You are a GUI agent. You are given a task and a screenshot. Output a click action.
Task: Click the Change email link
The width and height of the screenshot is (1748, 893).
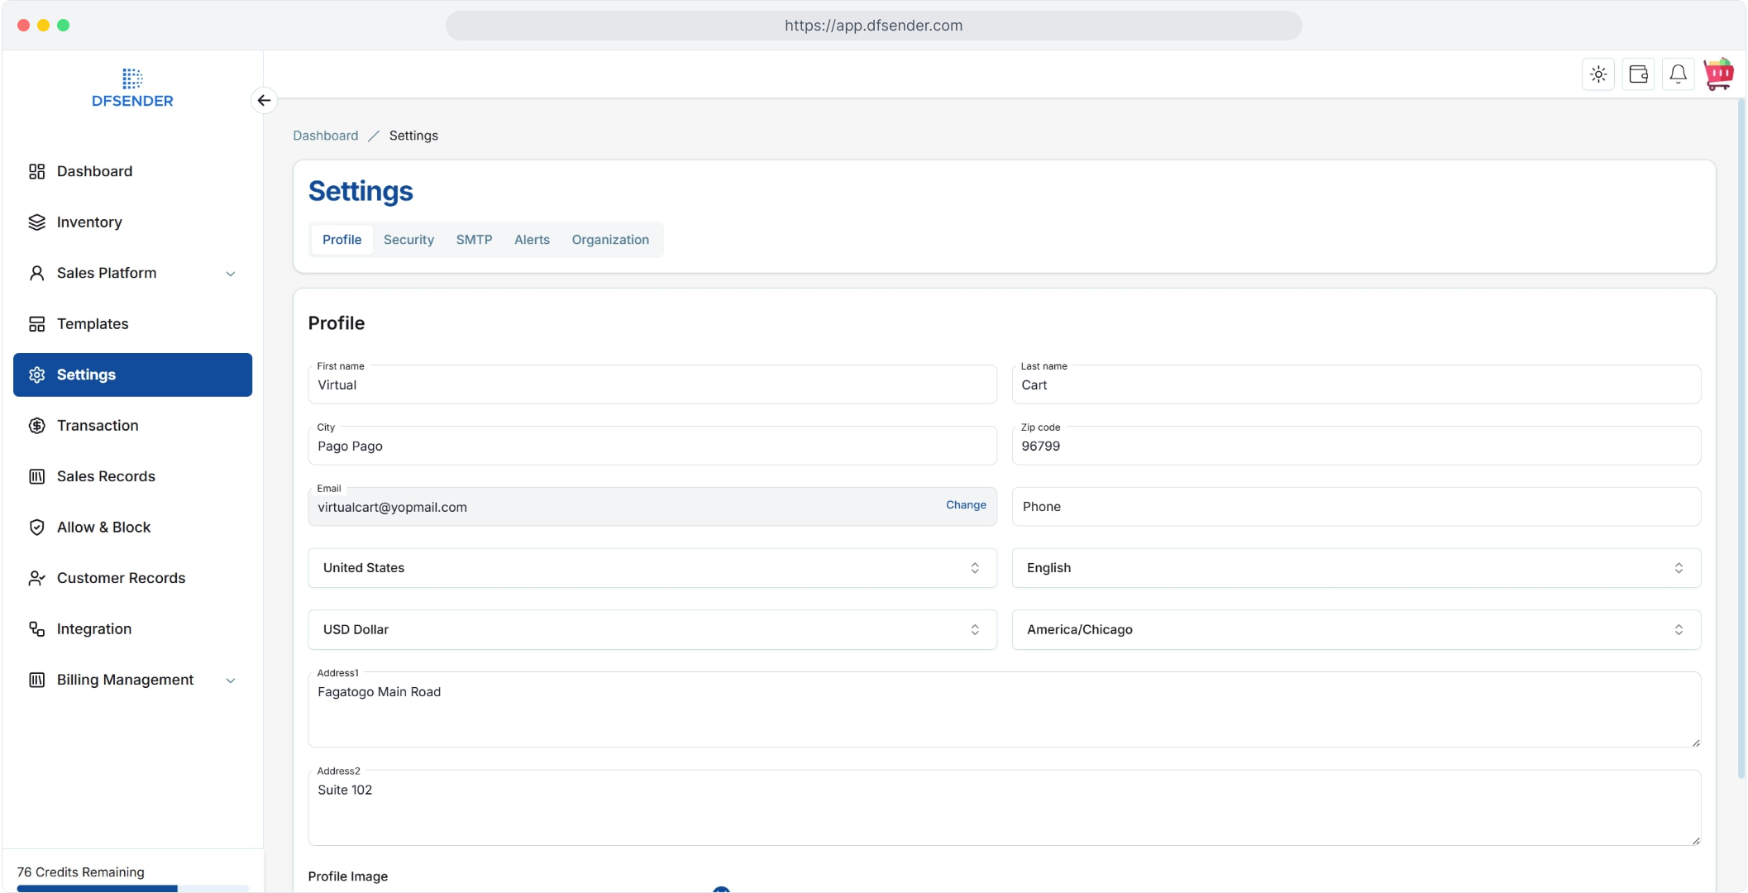click(x=966, y=505)
